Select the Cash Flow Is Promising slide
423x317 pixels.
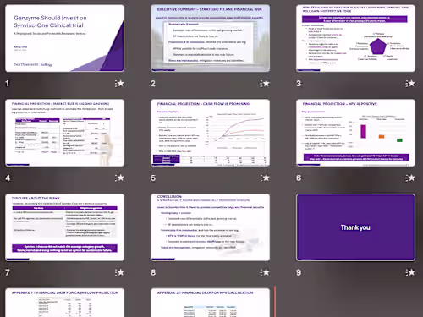click(x=210, y=133)
